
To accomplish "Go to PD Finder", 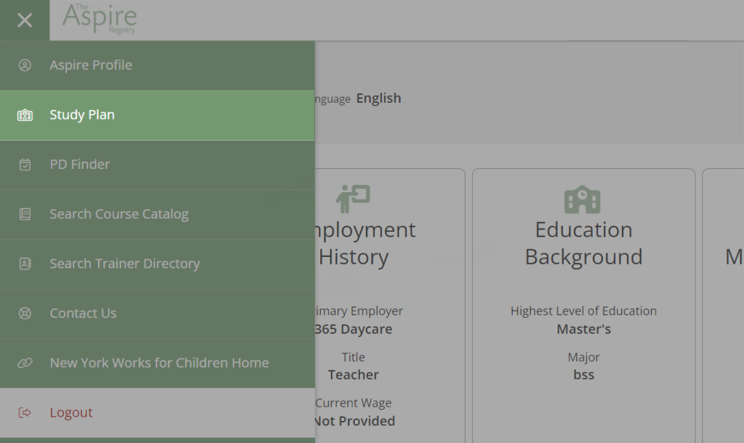I will 80,165.
